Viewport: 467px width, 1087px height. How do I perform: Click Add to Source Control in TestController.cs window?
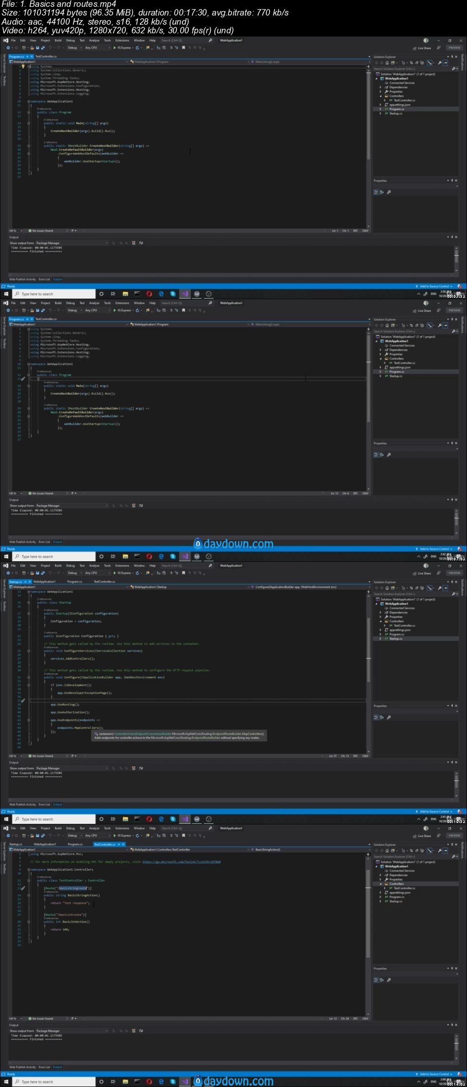434,1074
